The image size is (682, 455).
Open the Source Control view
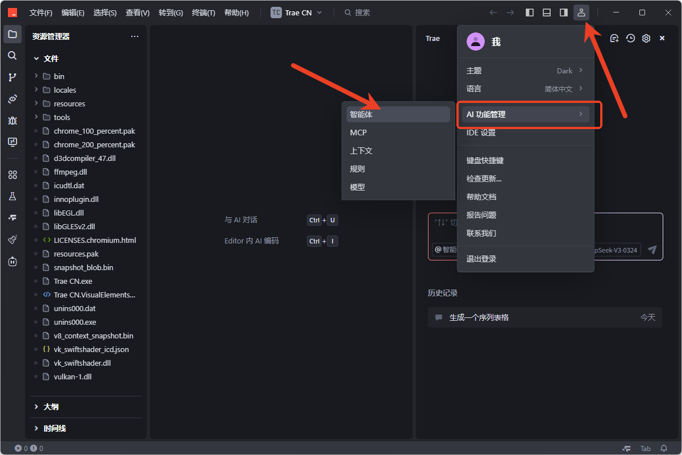click(x=13, y=77)
